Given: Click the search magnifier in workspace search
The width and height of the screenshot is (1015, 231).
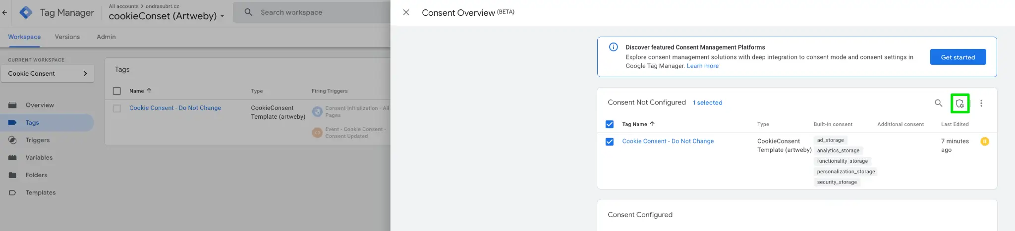Looking at the screenshot, I should tap(248, 12).
